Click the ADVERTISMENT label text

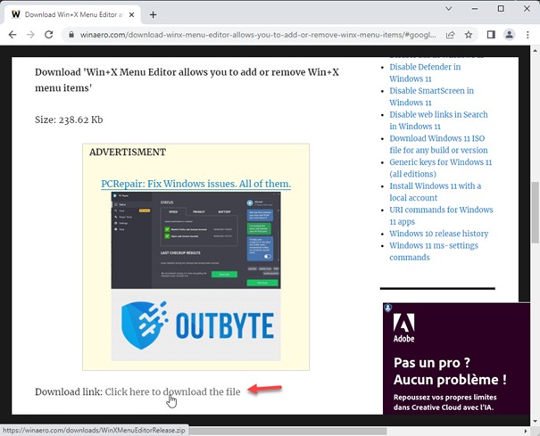pos(128,152)
